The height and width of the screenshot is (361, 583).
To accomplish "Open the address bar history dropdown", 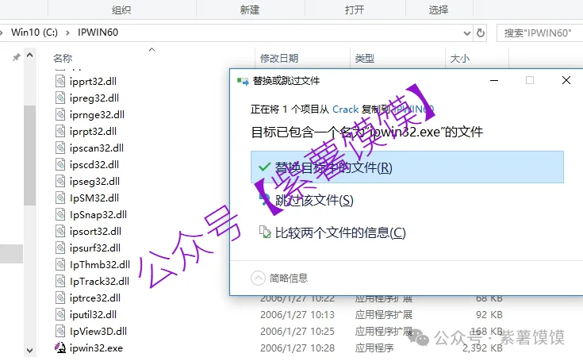I will coord(466,33).
